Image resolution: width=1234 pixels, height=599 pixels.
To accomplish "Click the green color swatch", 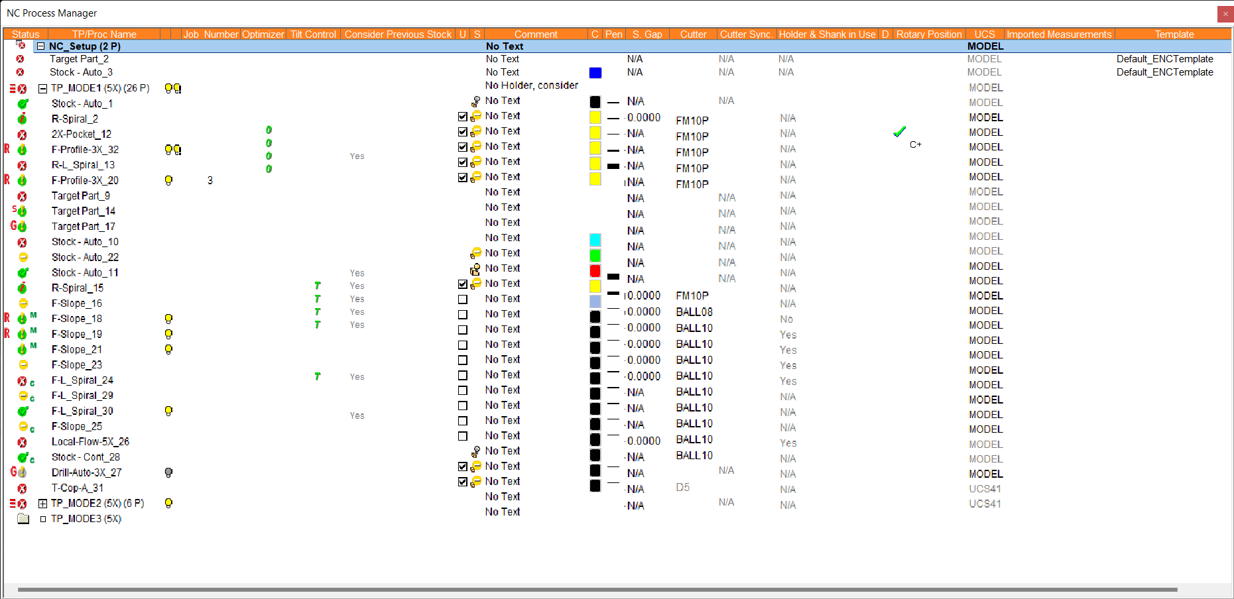I will pos(595,255).
